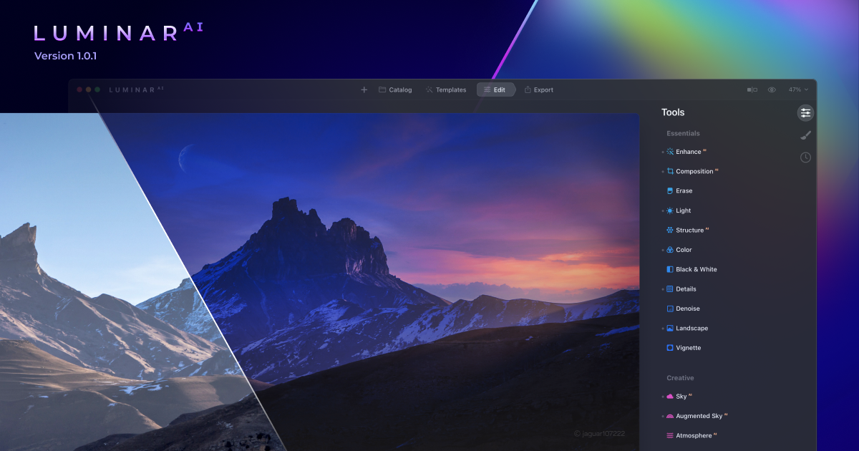Open the Landscape tool icon

pos(670,328)
